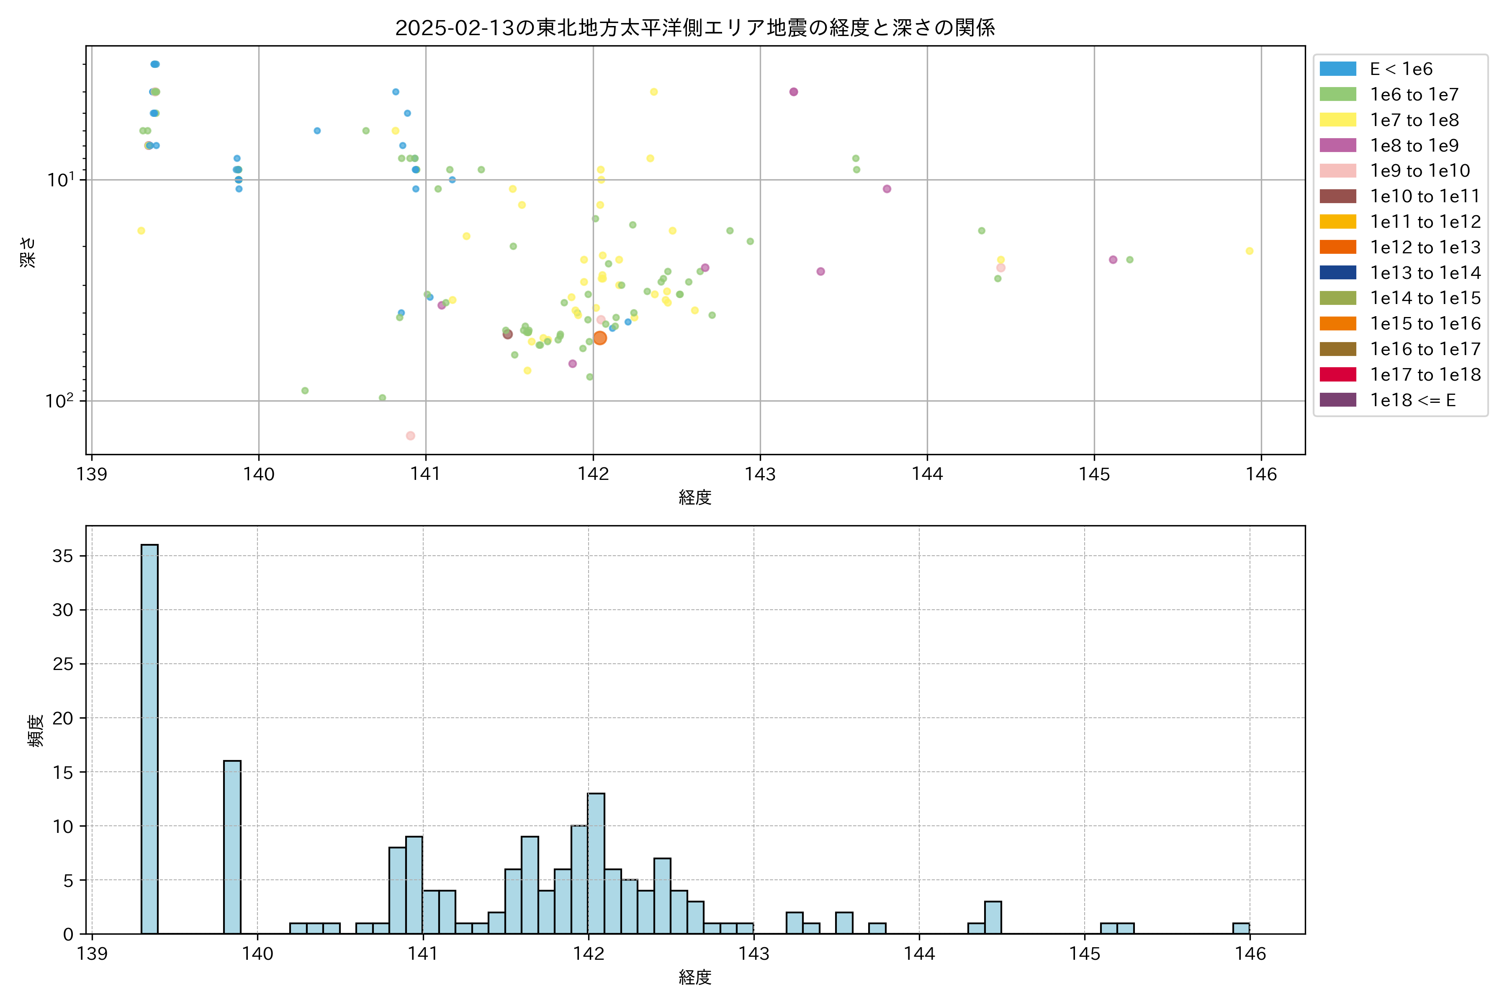This screenshot has height=1005, width=1507.
Task: Click the brown '1e10 to 1e11' legend swatch
Action: click(1338, 196)
